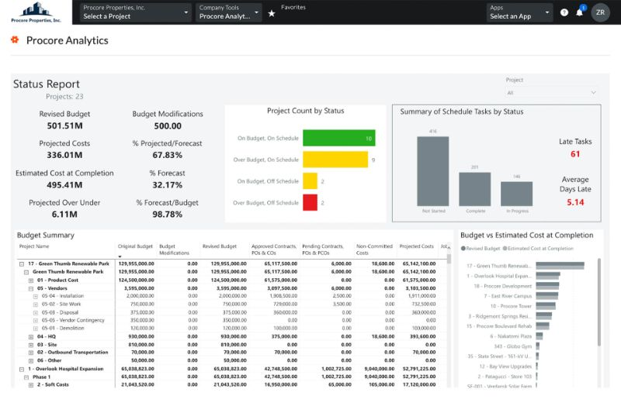Screen dimensions: 621x413
Task: Collapse the 17 - Green Thumb Renewable Park row
Action: [x=22, y=263]
